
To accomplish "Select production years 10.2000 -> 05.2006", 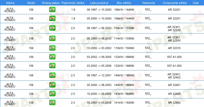I will pos(99,103).
